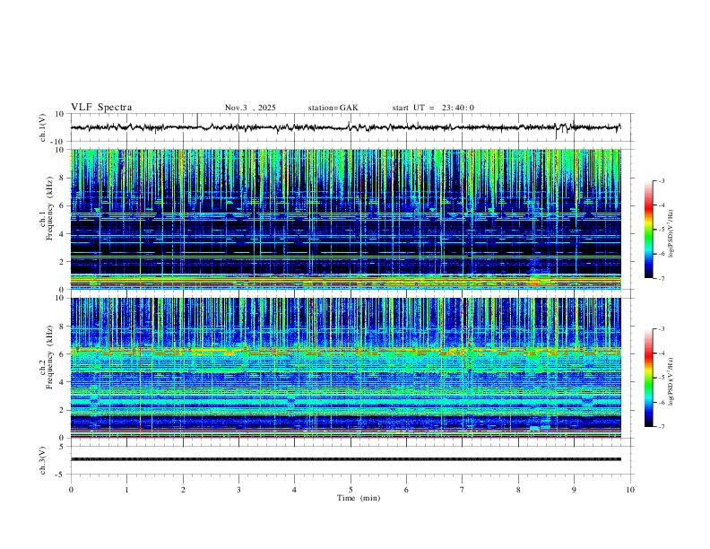This screenshot has width=710, height=549.
Task: Click the "VLF Spectra" plot title
Action: 101,108
